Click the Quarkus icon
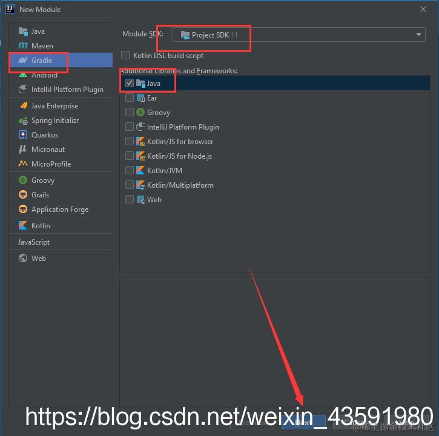 tap(23, 134)
